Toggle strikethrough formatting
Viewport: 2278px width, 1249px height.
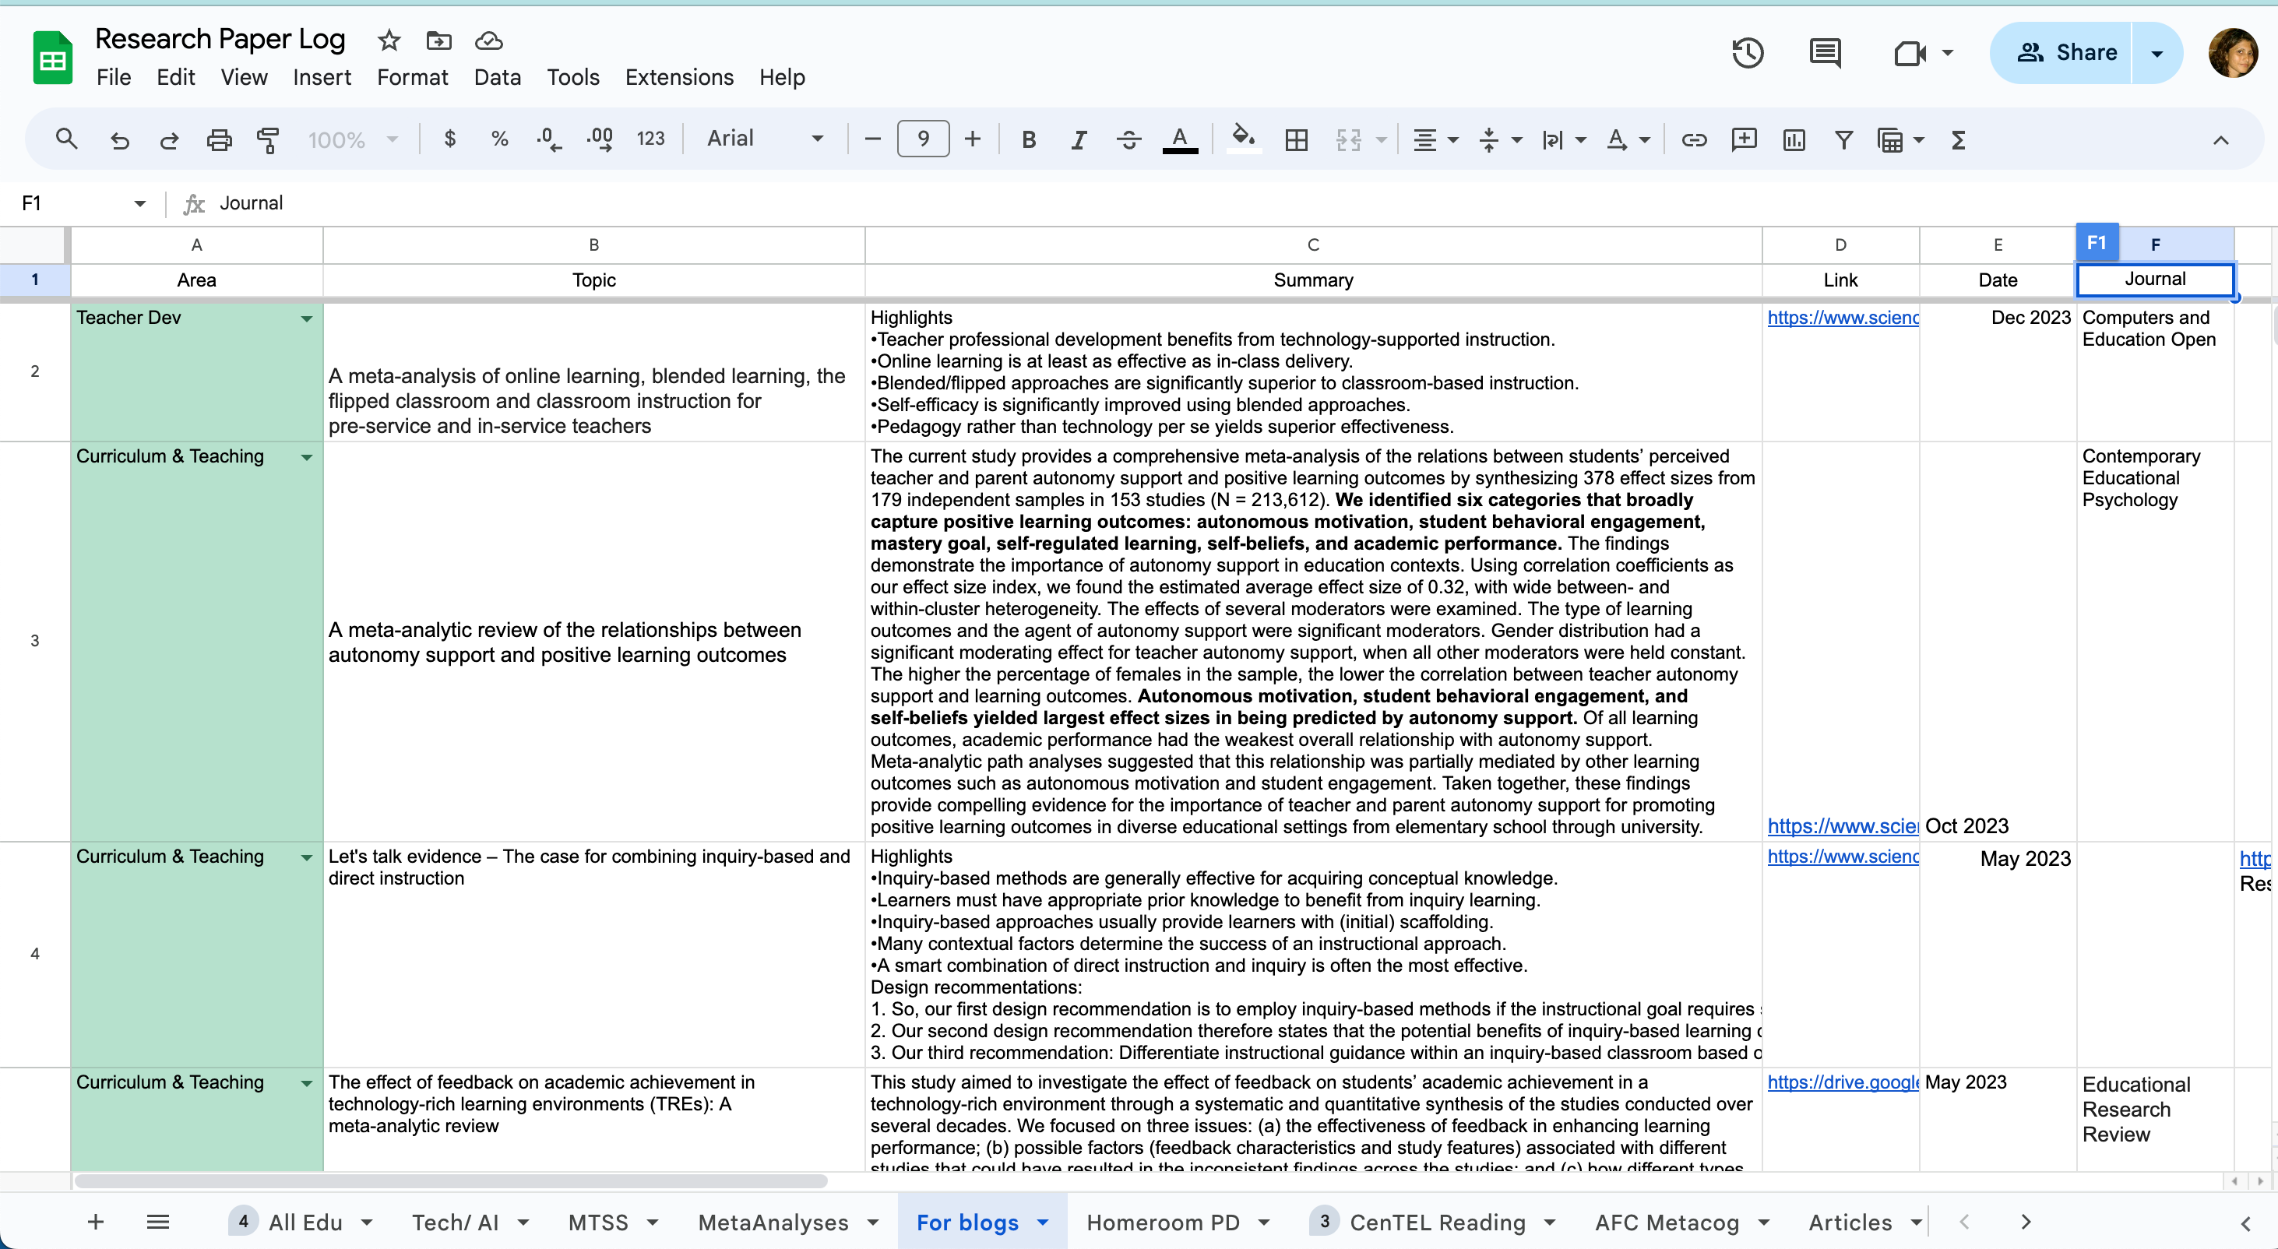point(1128,139)
